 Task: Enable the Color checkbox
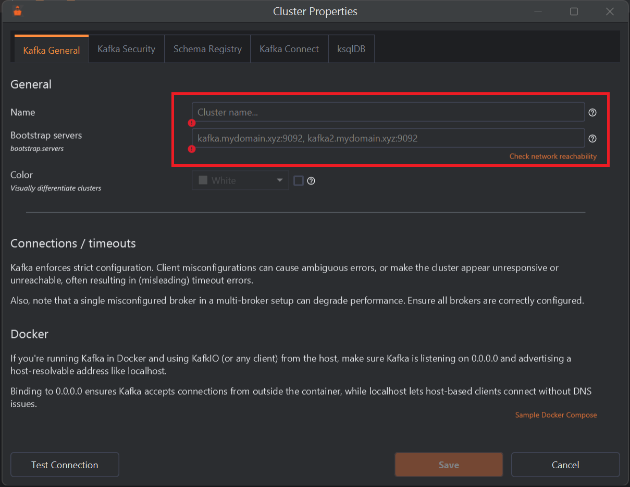click(x=299, y=181)
